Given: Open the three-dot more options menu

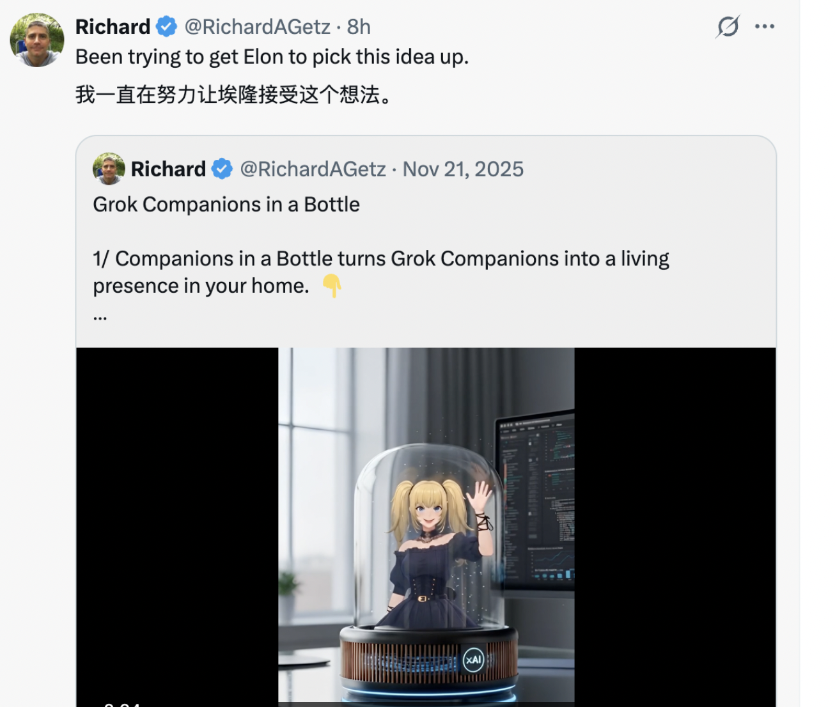Looking at the screenshot, I should [x=765, y=27].
